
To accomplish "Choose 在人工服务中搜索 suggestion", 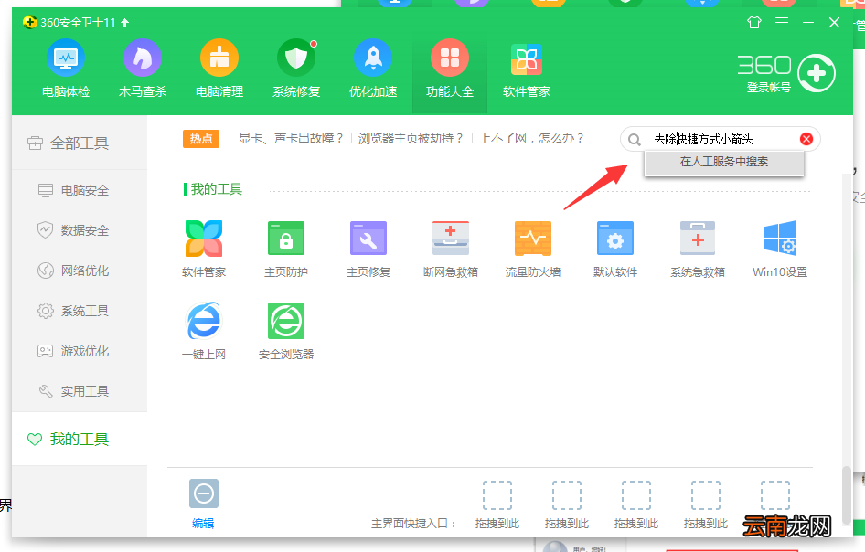I will tap(724, 162).
